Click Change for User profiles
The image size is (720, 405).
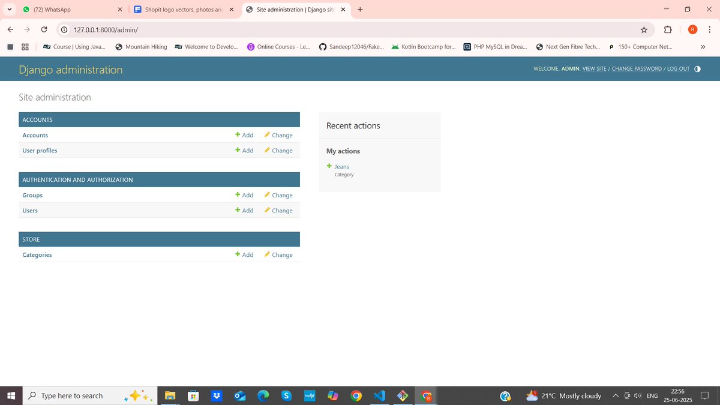pyautogui.click(x=278, y=151)
